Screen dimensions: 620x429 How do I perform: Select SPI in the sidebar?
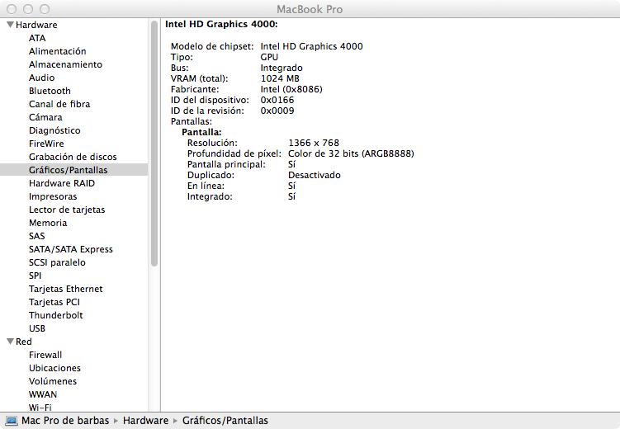(x=35, y=276)
